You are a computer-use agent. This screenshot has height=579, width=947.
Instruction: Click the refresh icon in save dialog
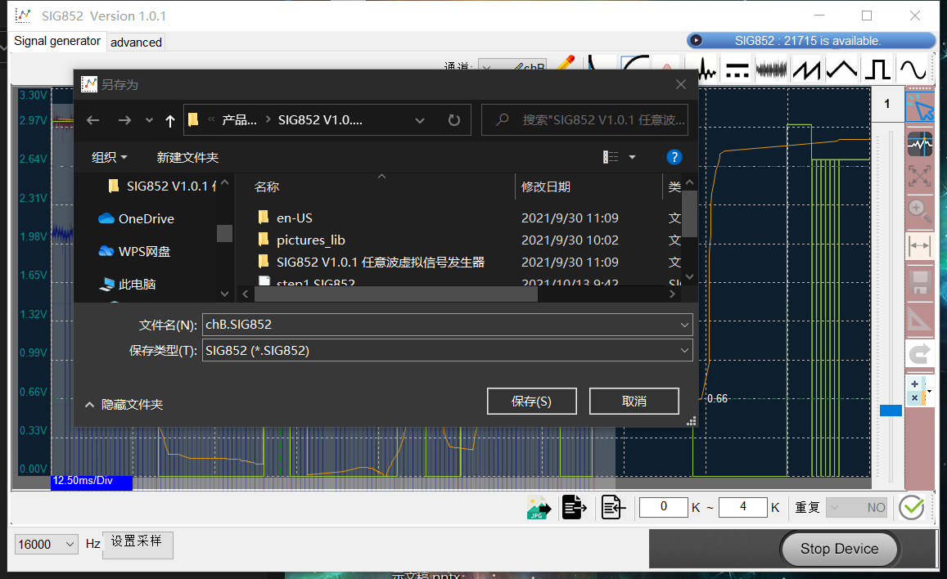pyautogui.click(x=454, y=120)
